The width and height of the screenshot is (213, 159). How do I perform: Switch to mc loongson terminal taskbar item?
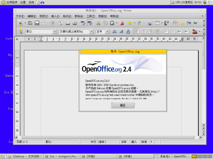(x=62, y=156)
